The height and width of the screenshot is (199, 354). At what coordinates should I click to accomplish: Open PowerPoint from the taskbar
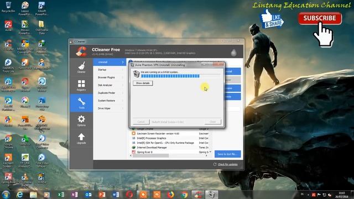point(102,195)
